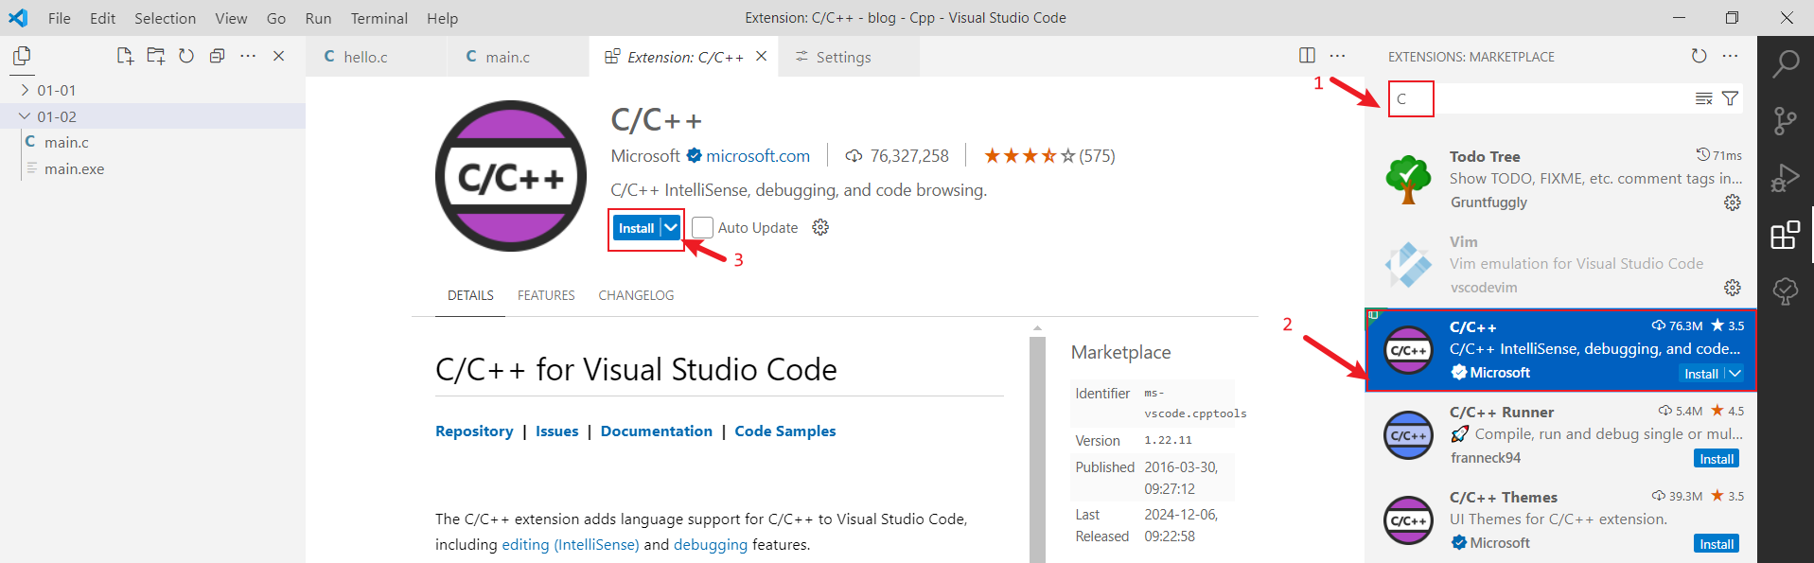Open Install dropdown arrow on extension page
1814x563 pixels.
[670, 227]
